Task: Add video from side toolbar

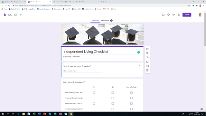Action: tap(147, 66)
